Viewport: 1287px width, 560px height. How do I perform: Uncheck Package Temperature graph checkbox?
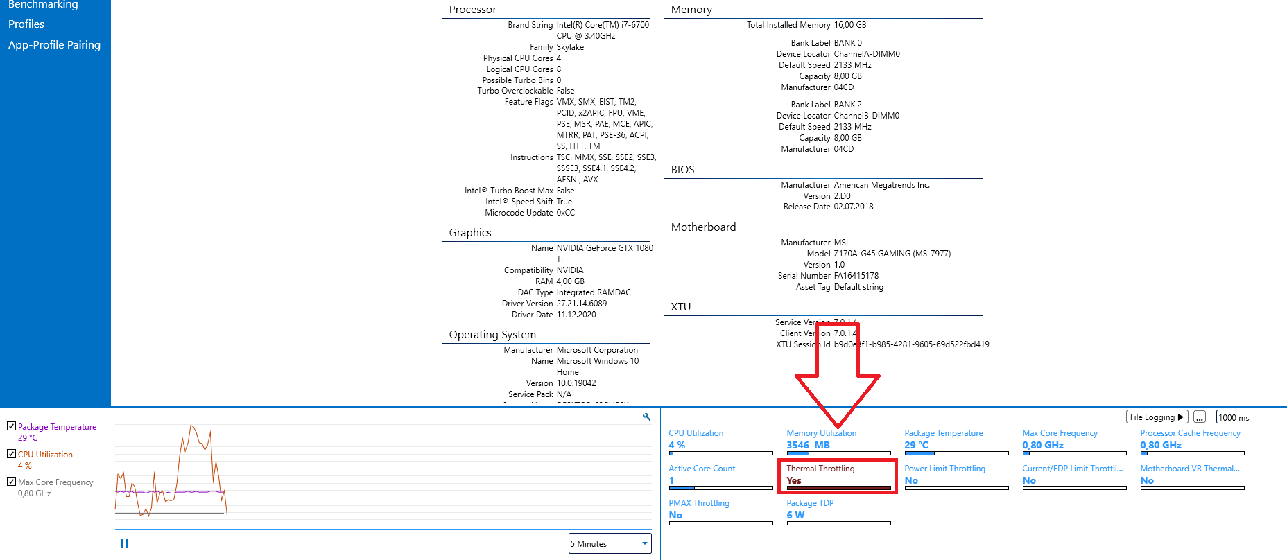[11, 426]
